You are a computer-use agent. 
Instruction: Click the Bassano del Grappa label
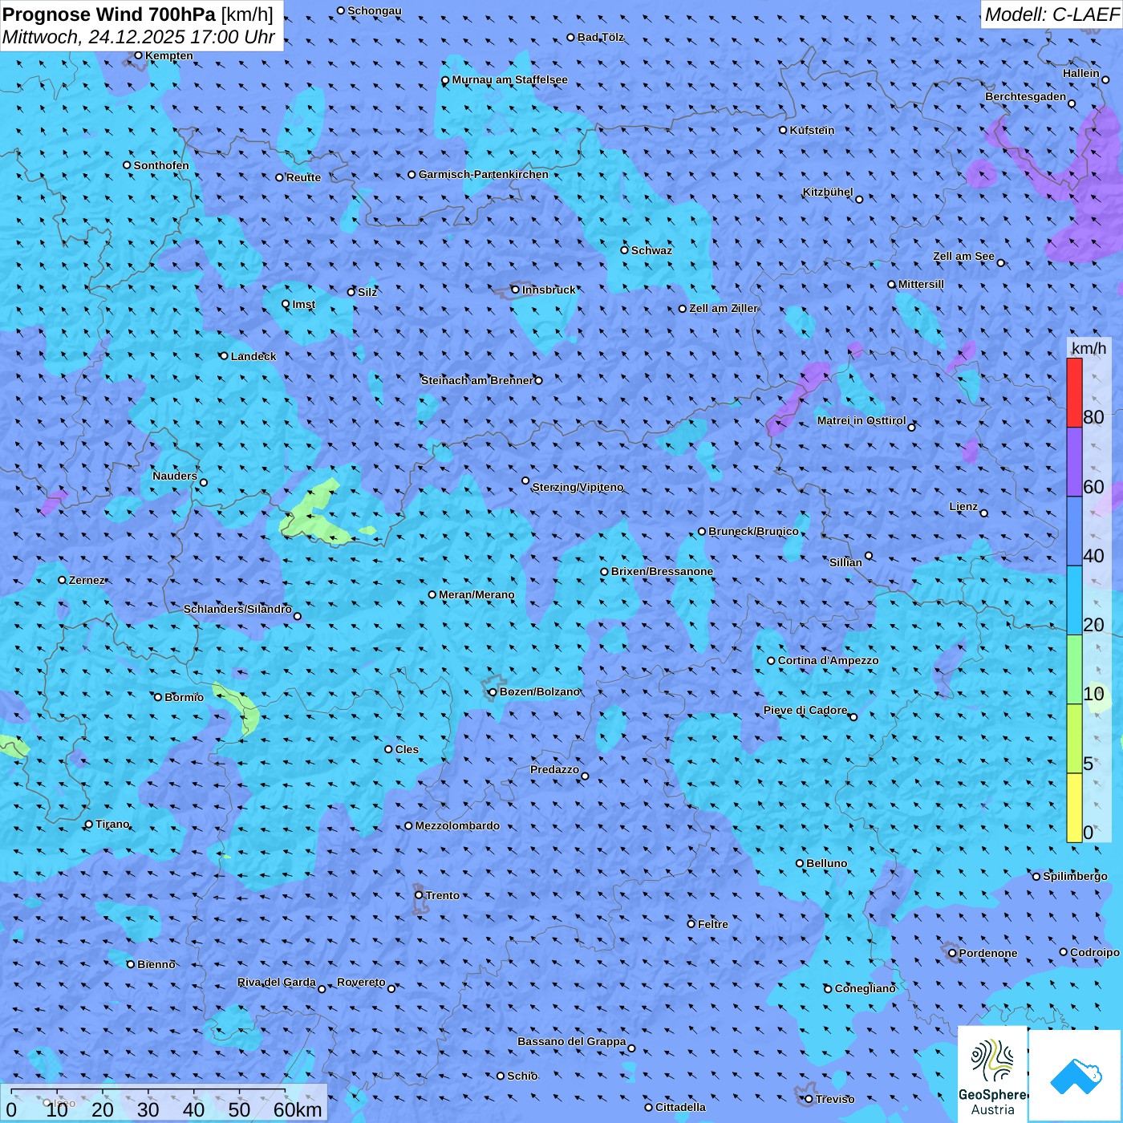point(571,1041)
